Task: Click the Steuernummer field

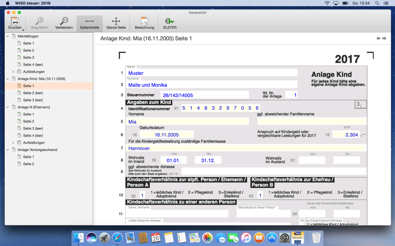Action: (204, 95)
